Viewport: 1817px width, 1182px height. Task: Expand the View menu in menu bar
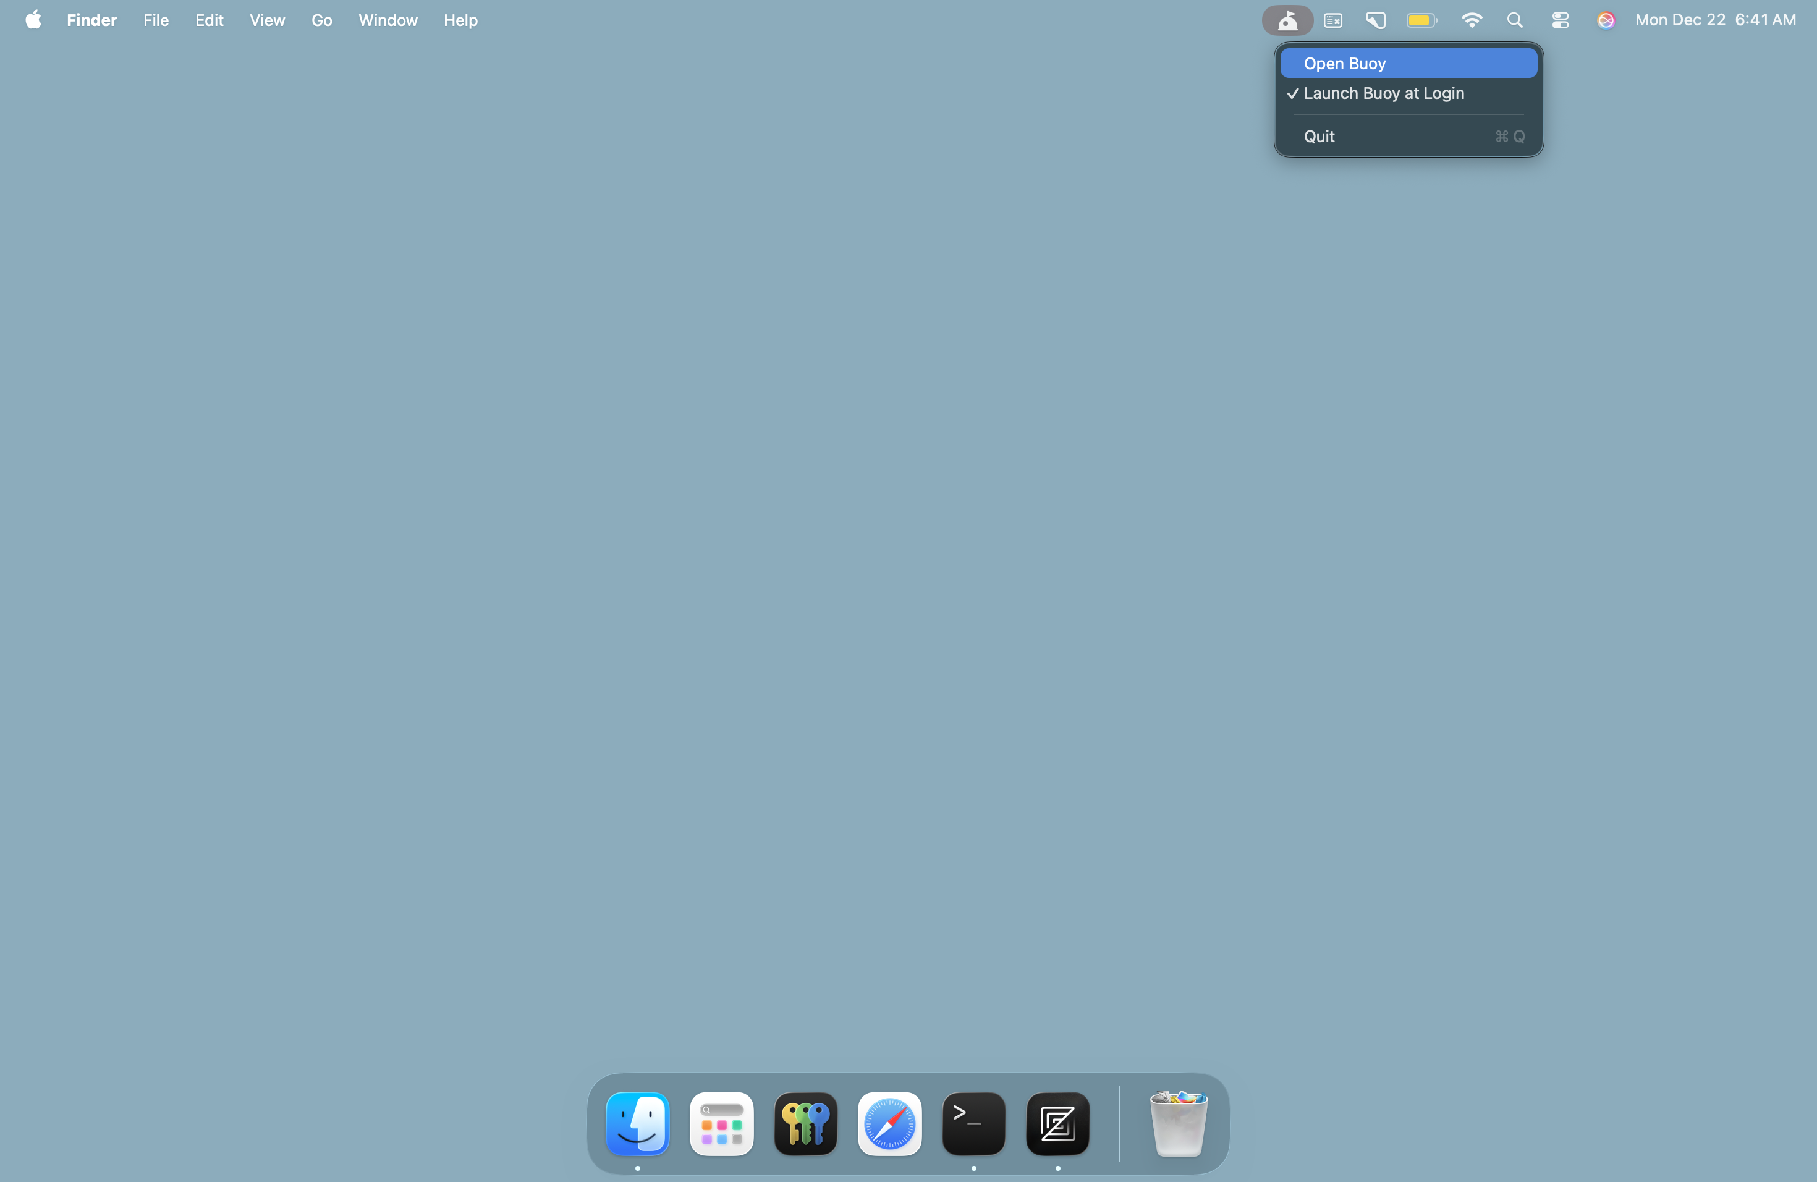click(x=266, y=20)
